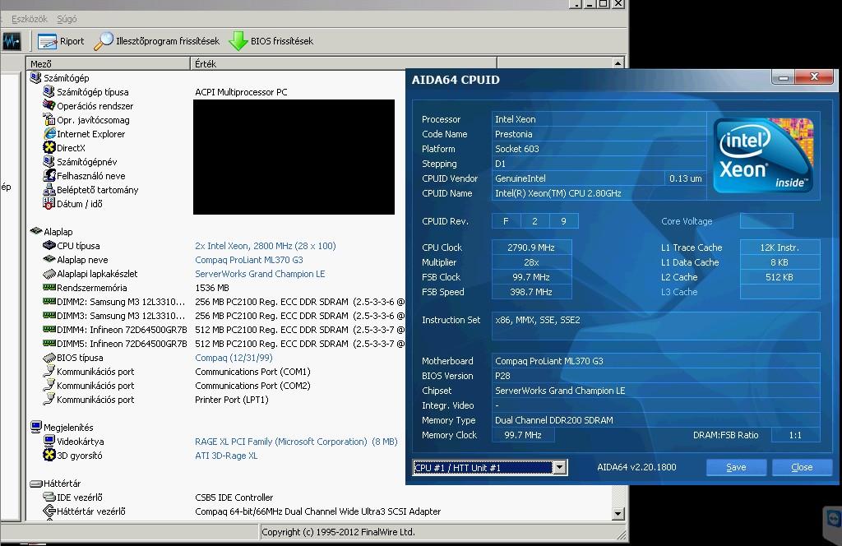
Task: Open the CPU #1 / HTT Unit #1 dropdown
Action: (559, 468)
